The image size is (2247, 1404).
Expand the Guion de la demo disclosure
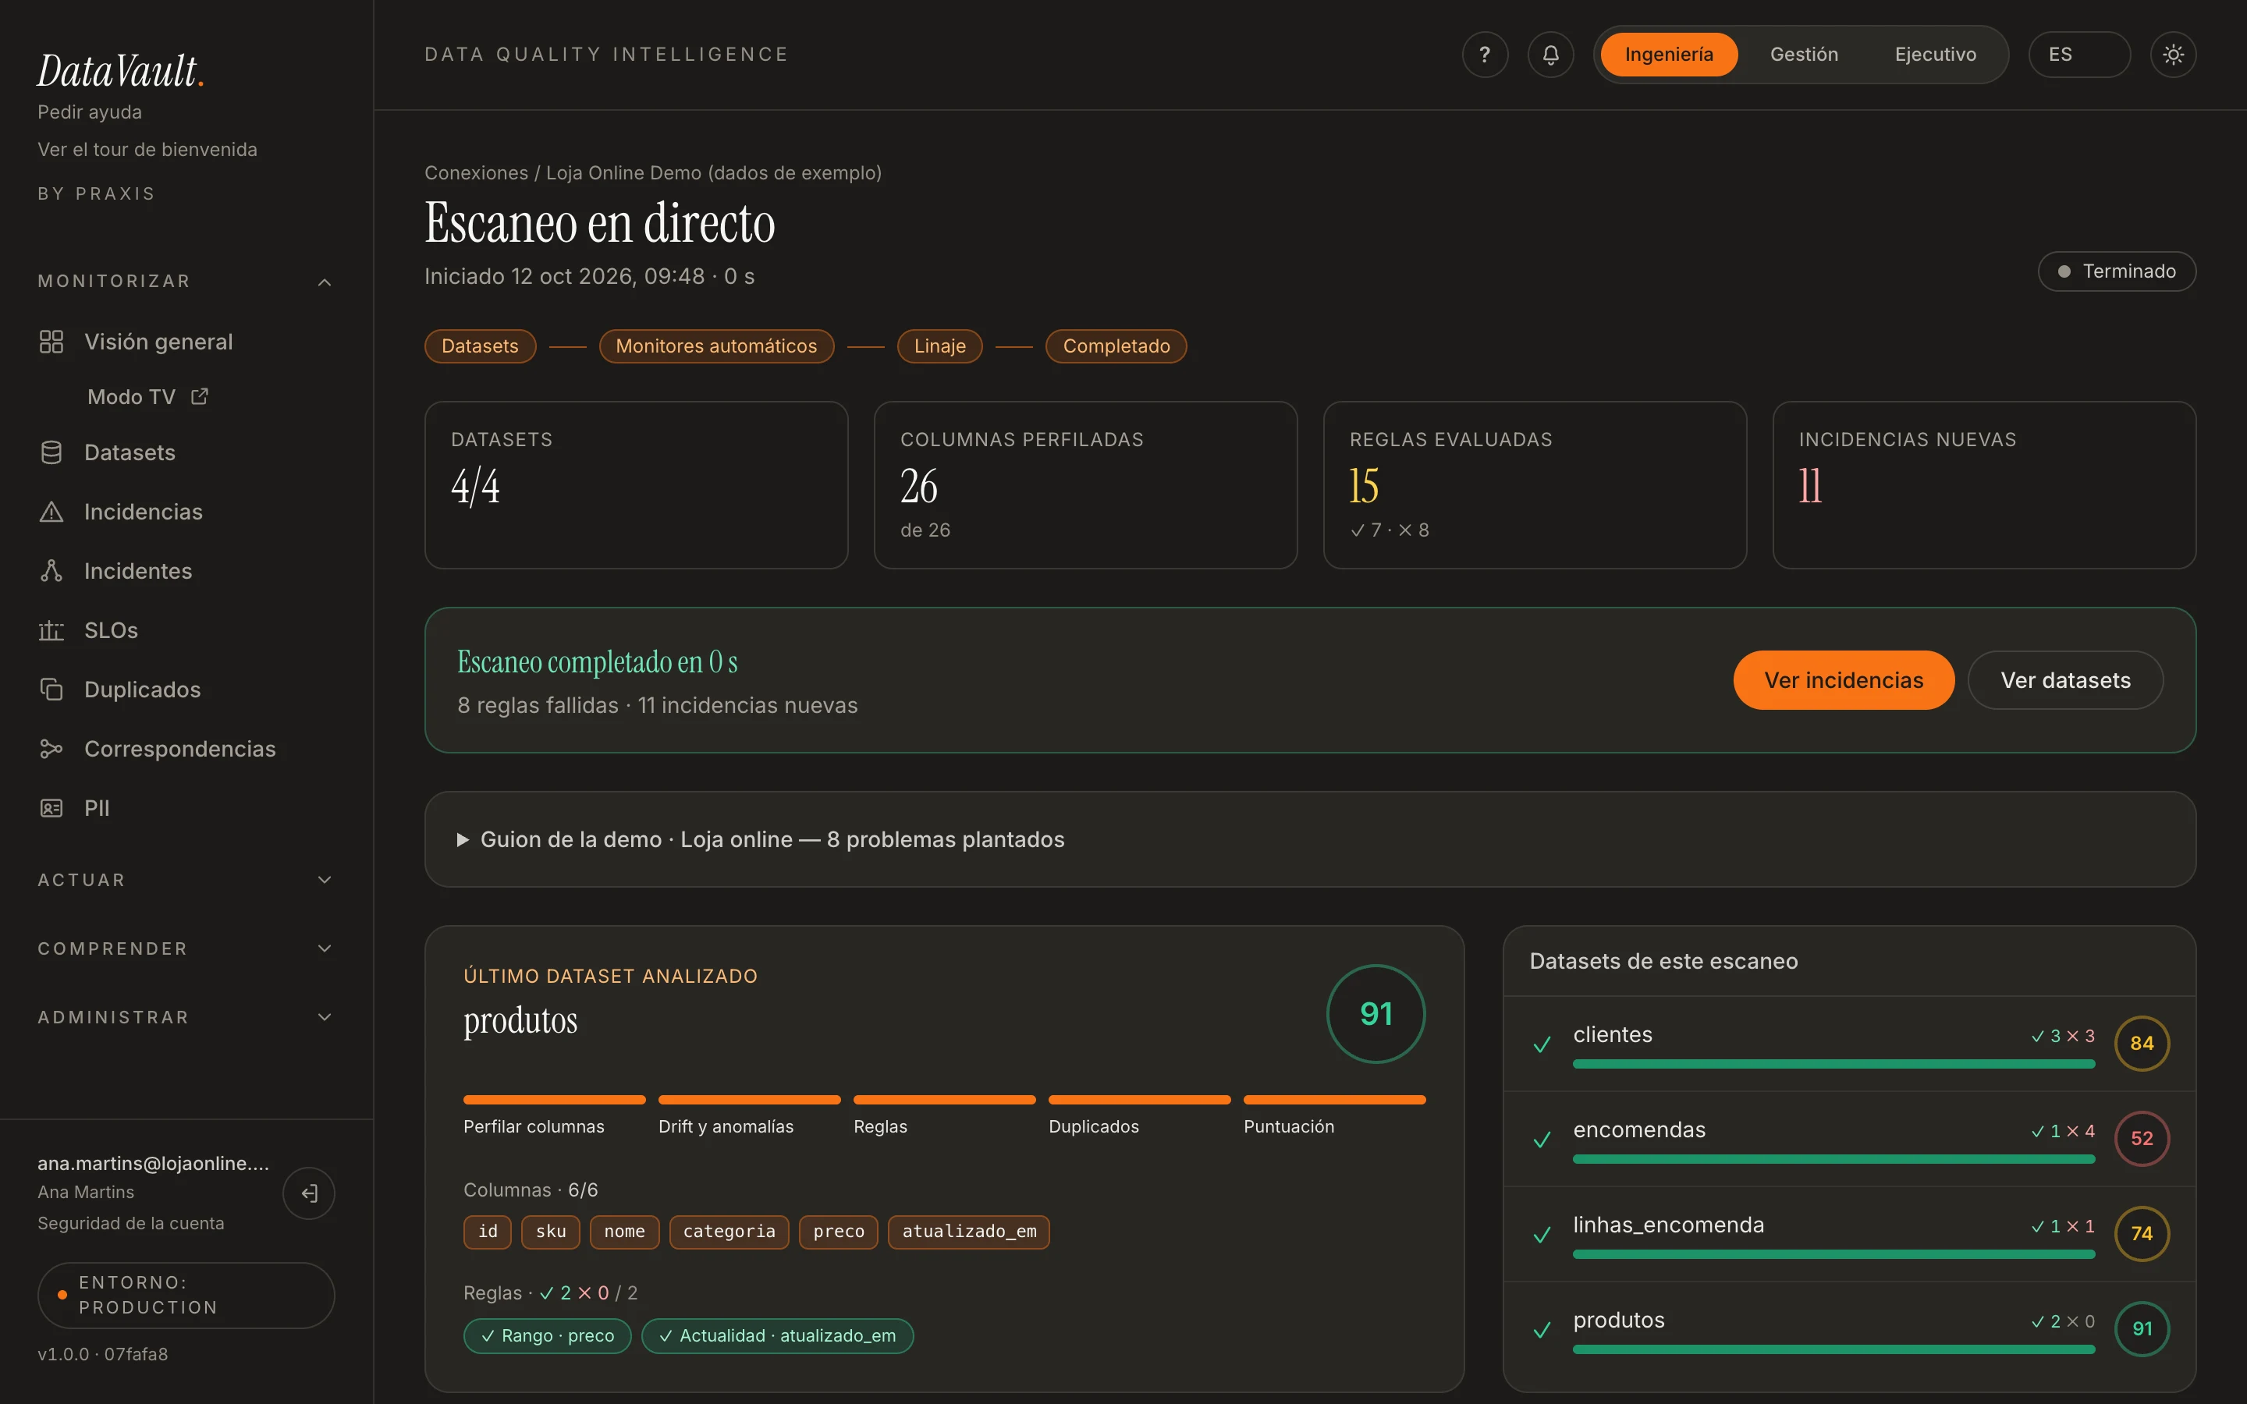click(x=1310, y=839)
